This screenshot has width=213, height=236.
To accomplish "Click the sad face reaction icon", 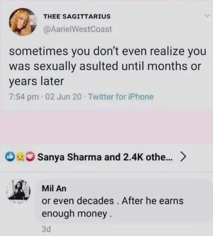I will [x=20, y=157].
